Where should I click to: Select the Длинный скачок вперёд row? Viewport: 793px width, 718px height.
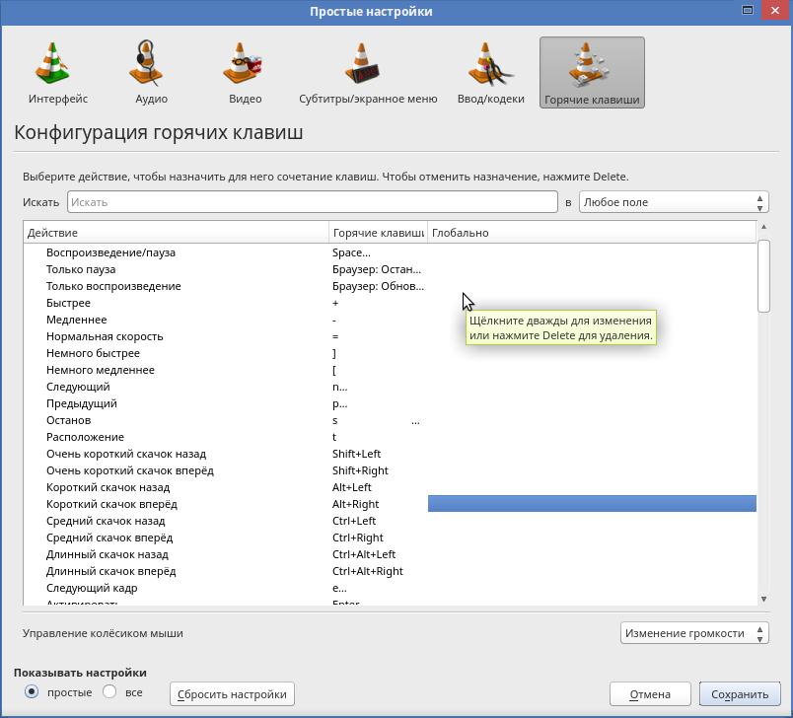[390, 571]
